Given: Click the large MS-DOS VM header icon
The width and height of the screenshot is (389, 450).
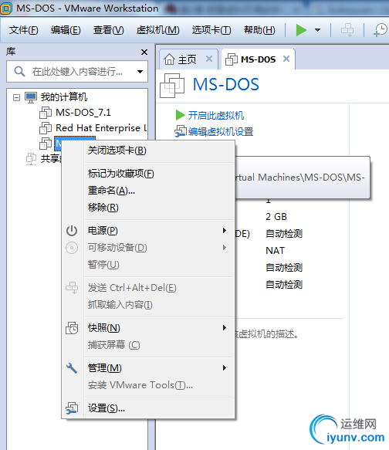Looking at the screenshot, I should [172, 86].
